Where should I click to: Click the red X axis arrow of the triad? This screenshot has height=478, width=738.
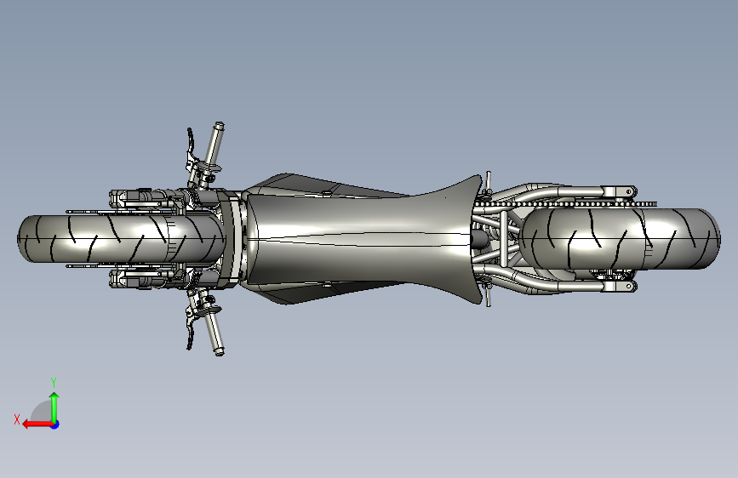[x=37, y=424]
